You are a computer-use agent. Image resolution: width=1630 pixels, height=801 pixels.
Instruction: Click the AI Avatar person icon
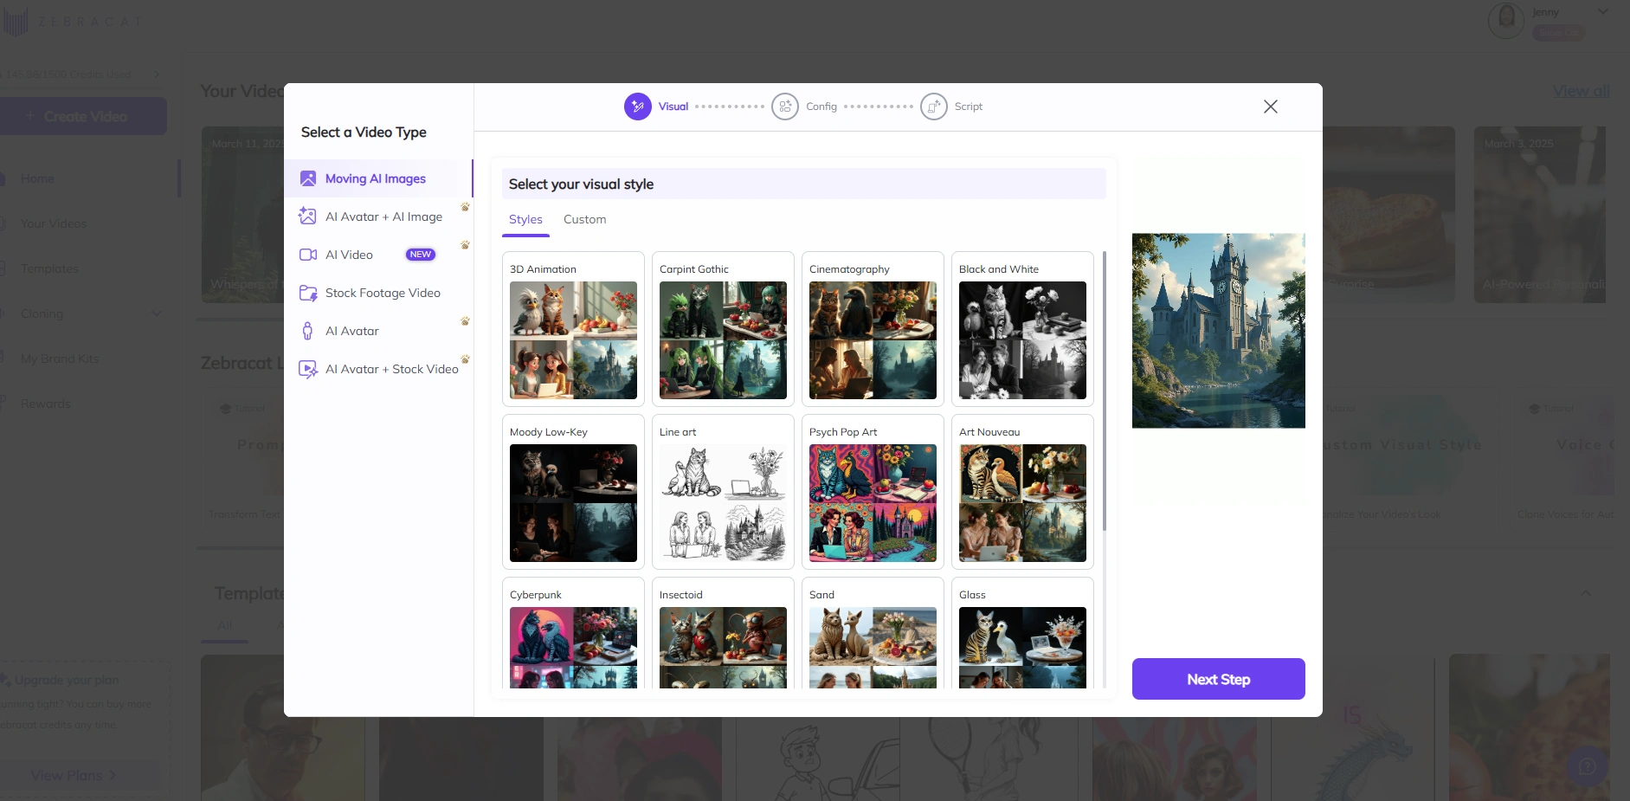click(307, 331)
